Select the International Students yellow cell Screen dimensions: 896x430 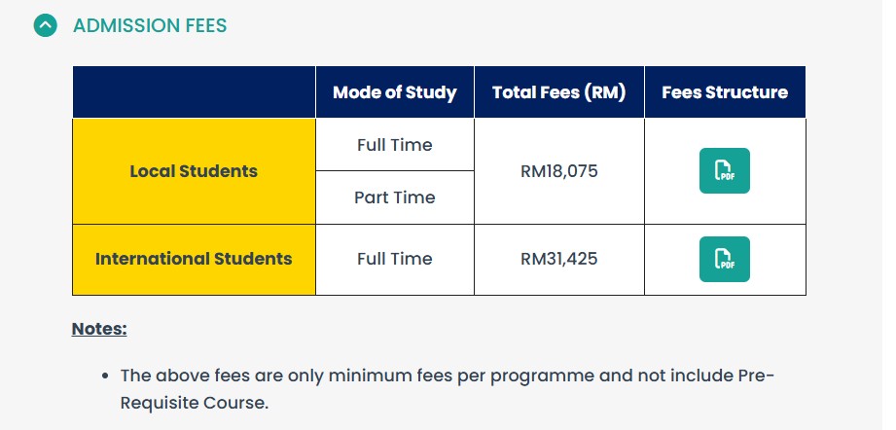194,259
